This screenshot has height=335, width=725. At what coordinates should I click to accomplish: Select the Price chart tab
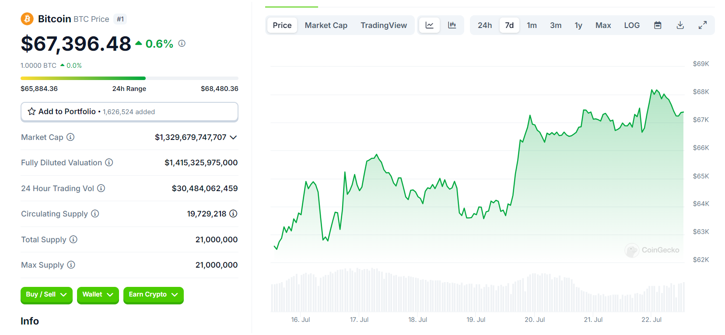pyautogui.click(x=282, y=25)
